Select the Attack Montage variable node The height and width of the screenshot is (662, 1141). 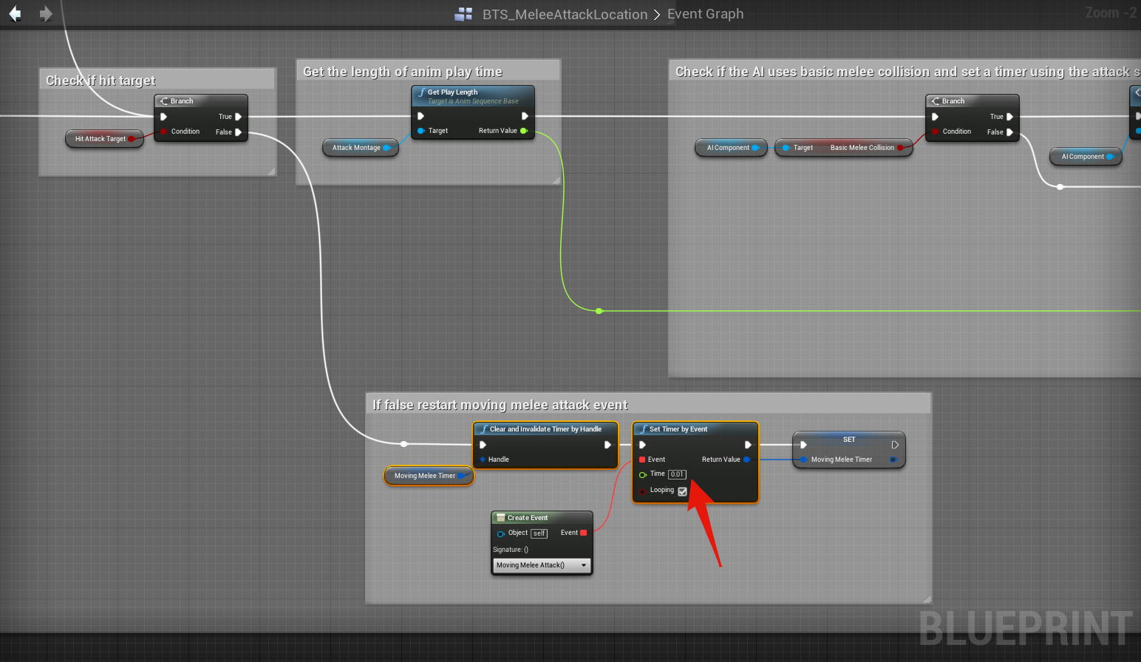tap(356, 148)
